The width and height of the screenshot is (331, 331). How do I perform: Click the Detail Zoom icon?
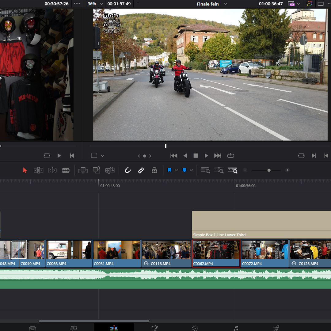click(x=219, y=170)
